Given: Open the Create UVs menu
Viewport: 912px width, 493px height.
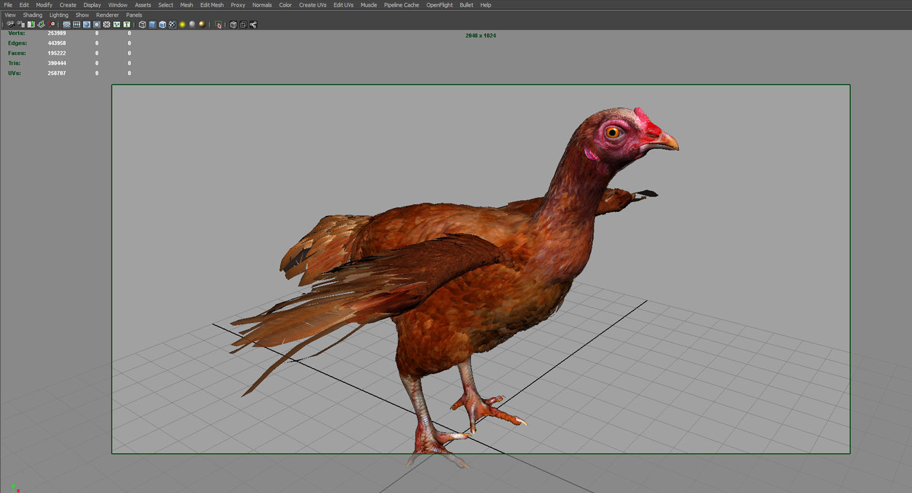Looking at the screenshot, I should tap(312, 5).
